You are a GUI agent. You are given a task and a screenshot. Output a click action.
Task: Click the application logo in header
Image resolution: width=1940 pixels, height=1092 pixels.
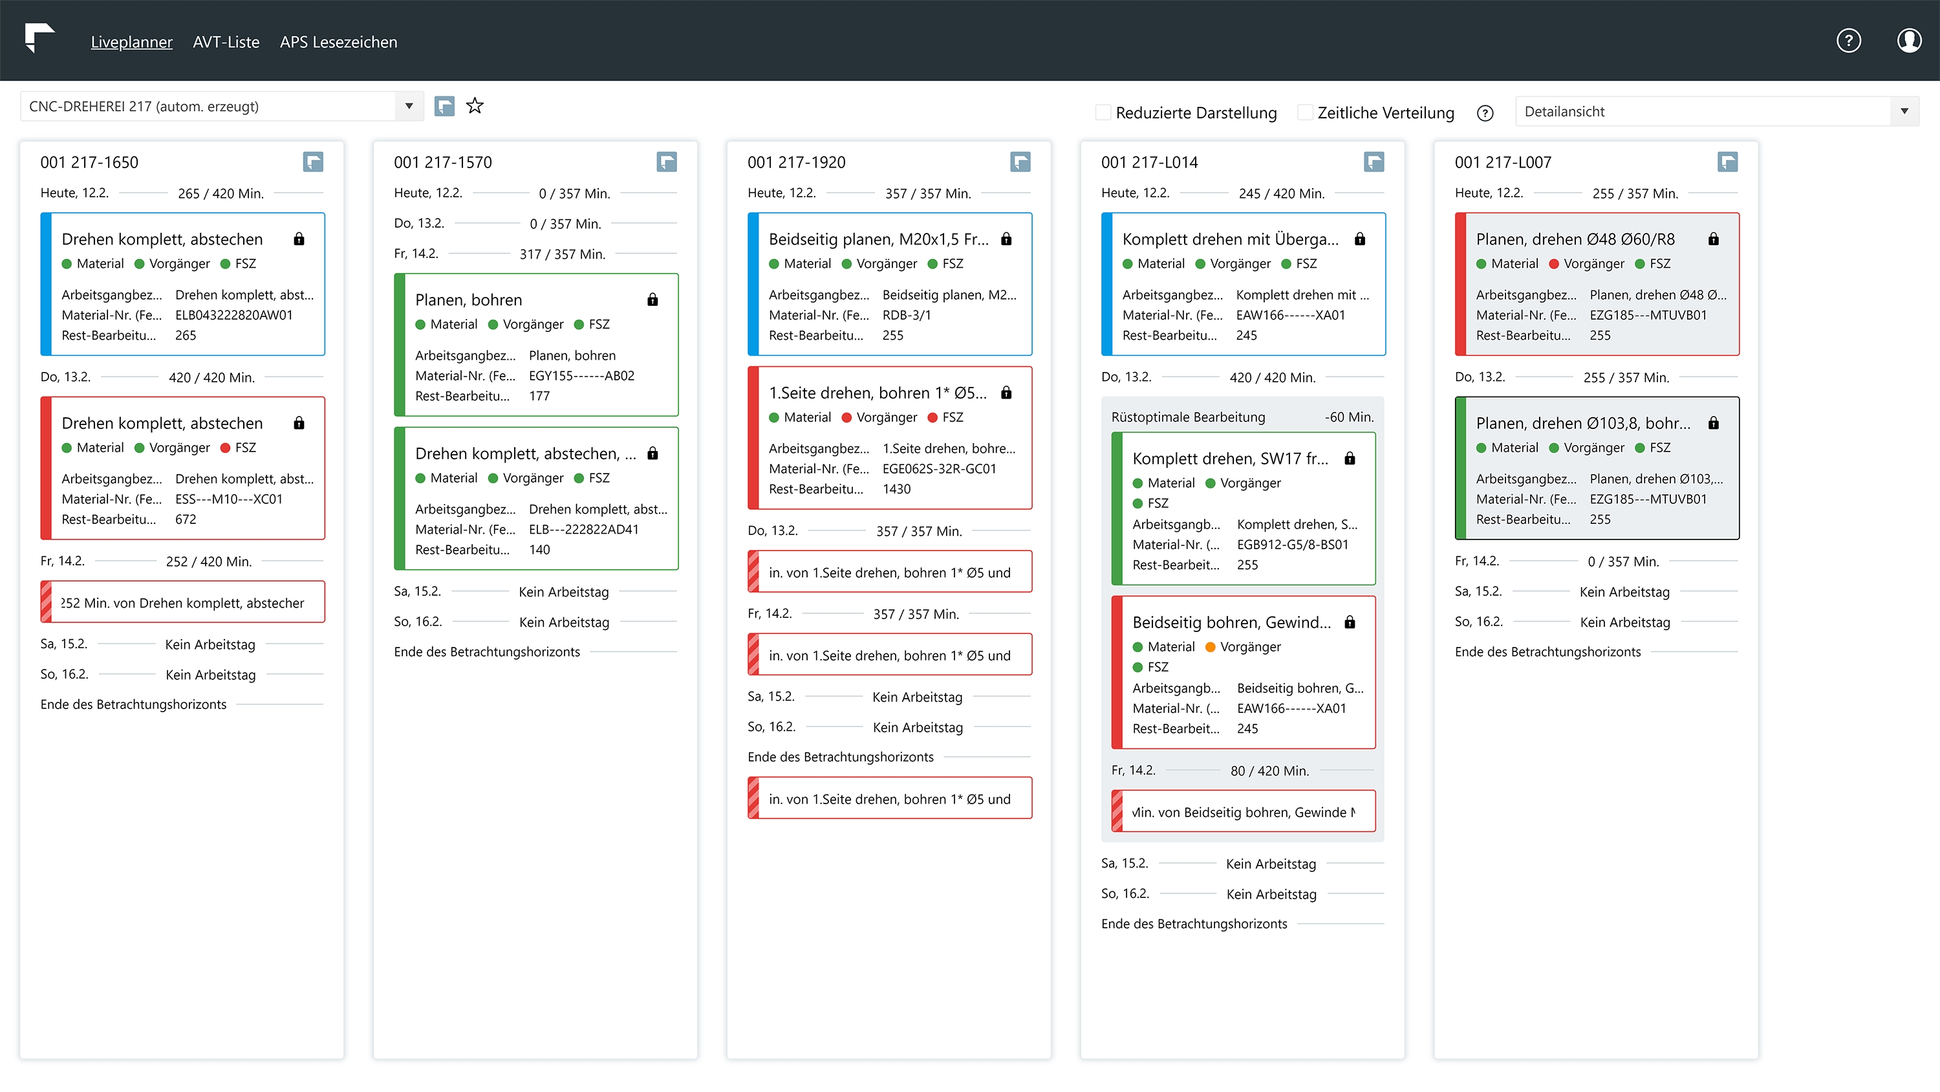(x=39, y=38)
